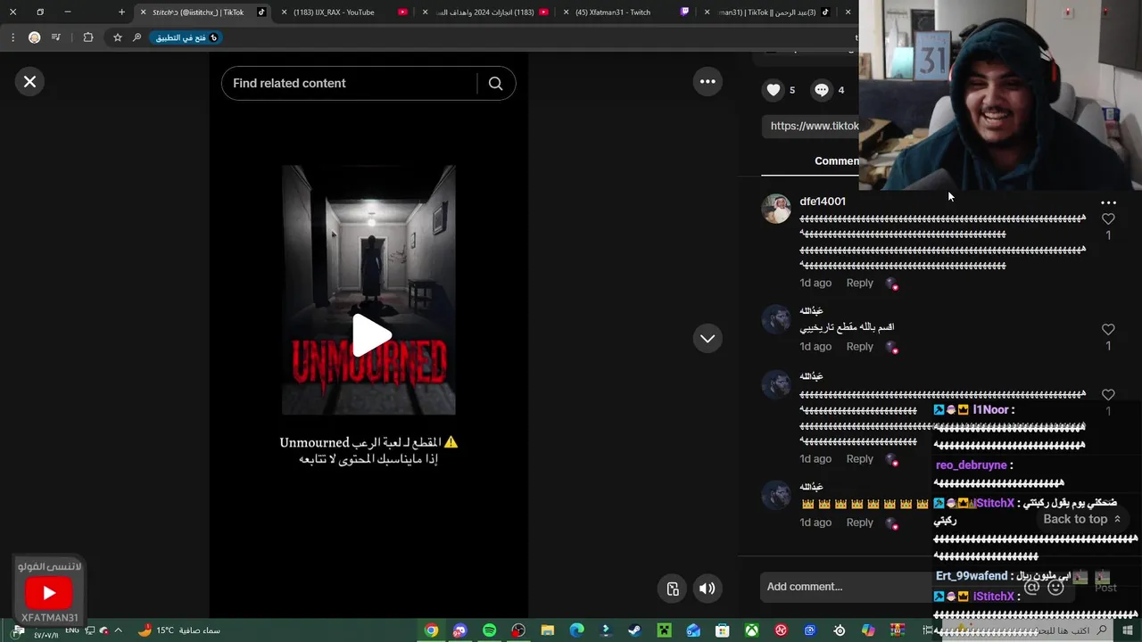Open Steam from the taskbar
Screen dimensions: 1142x642
[634, 630]
